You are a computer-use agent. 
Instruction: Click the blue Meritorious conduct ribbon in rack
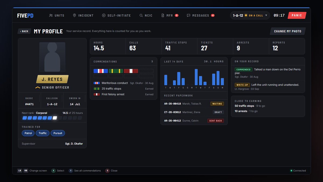[x=101, y=71]
